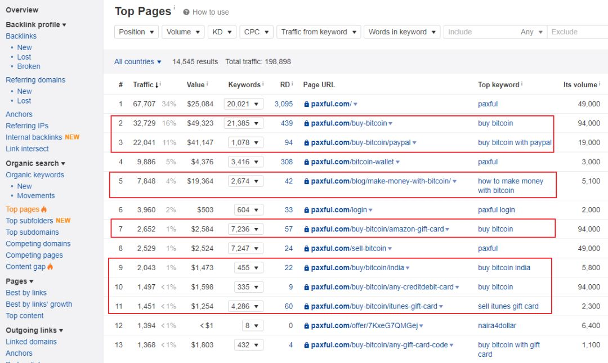The width and height of the screenshot is (608, 363).
Task: Click the lock icon for paxful.com/bitcoin-wallet
Action: (306, 162)
